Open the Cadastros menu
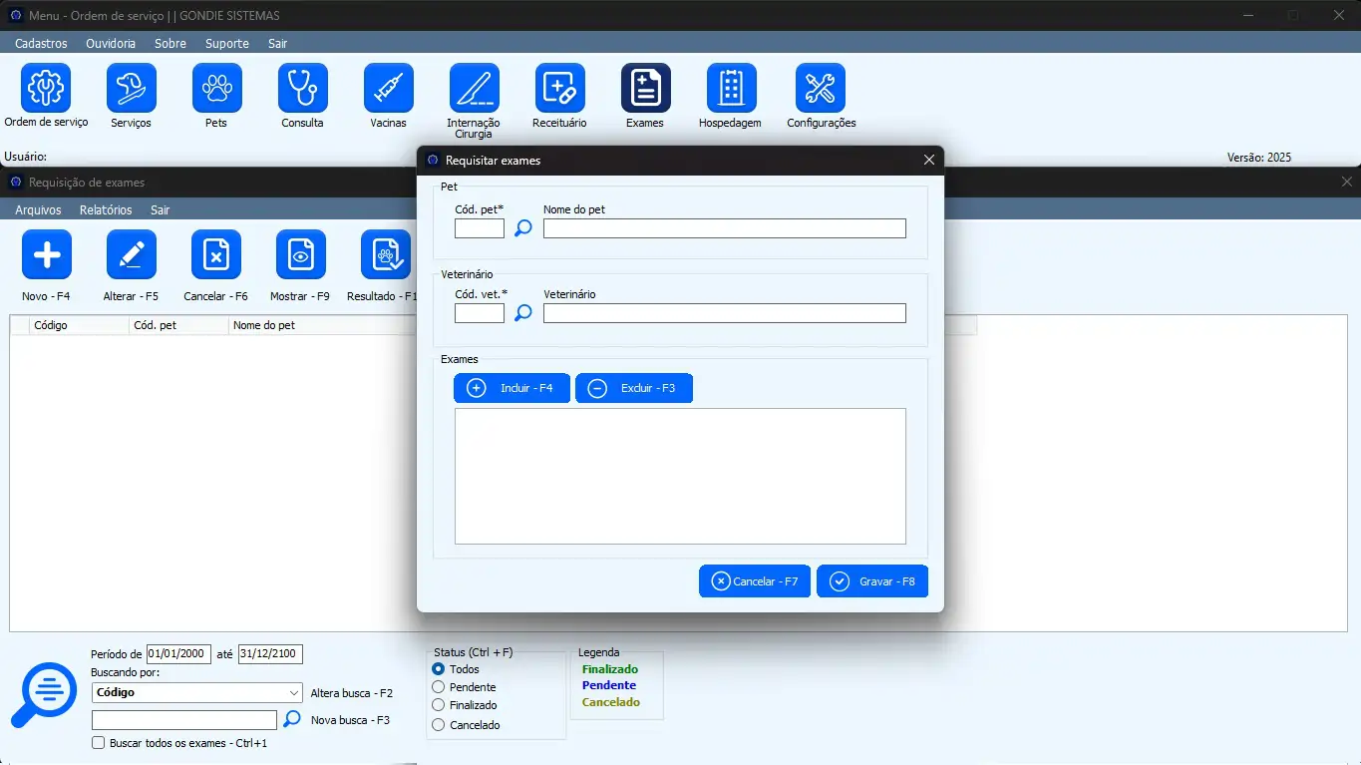The image size is (1361, 765). [41, 43]
